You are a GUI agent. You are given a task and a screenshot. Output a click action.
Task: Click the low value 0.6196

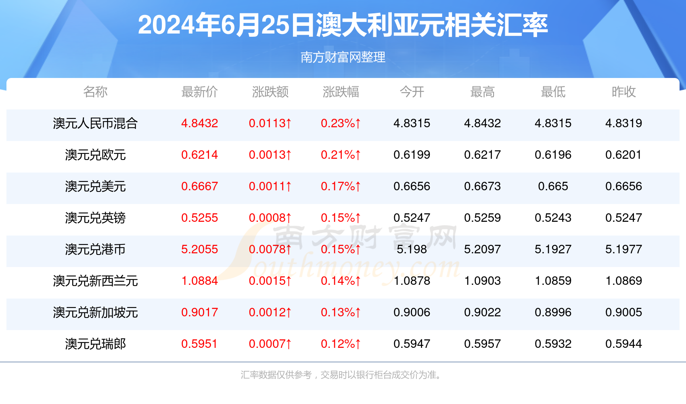point(553,155)
